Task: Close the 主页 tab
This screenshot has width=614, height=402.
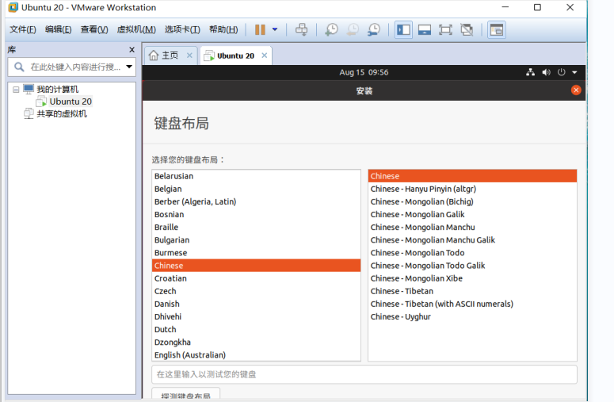Action: 189,56
